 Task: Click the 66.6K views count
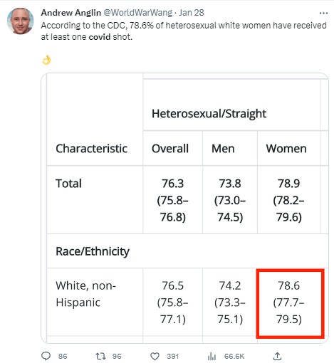pyautogui.click(x=234, y=356)
